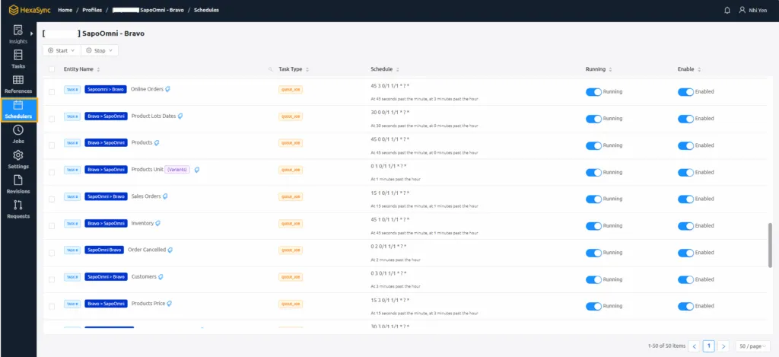779x357 pixels.
Task: Check the select-all checkbox in table header
Action: [52, 69]
